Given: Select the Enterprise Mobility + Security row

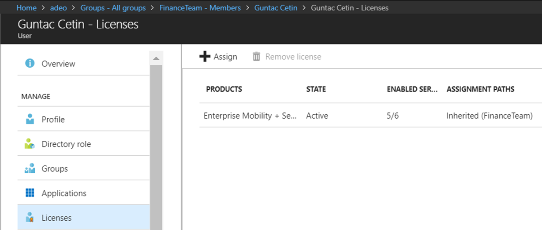Looking at the screenshot, I should tap(370, 116).
